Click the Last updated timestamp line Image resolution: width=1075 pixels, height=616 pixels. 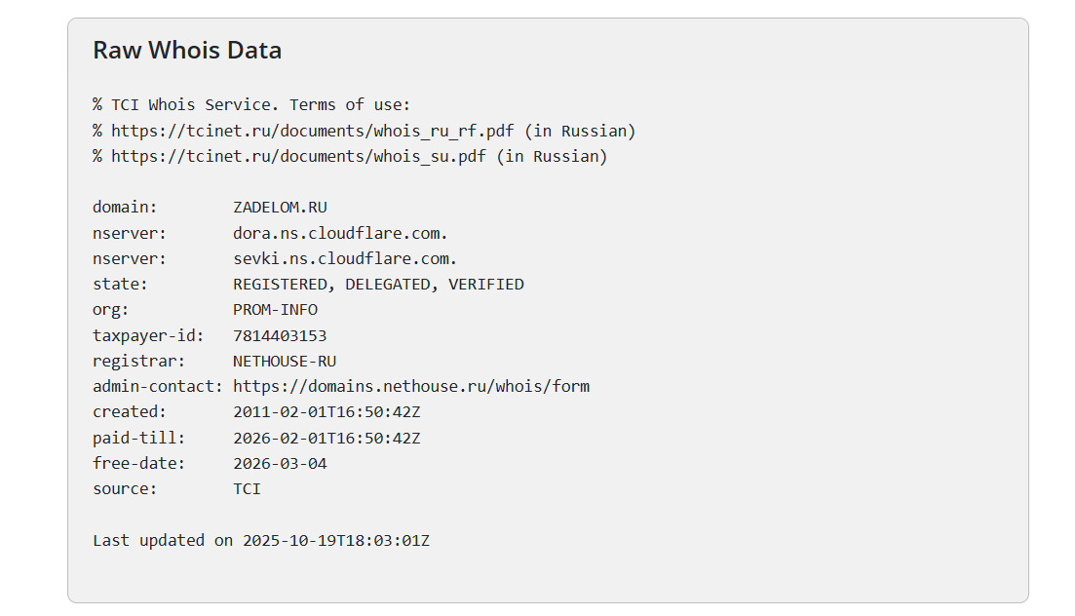260,540
